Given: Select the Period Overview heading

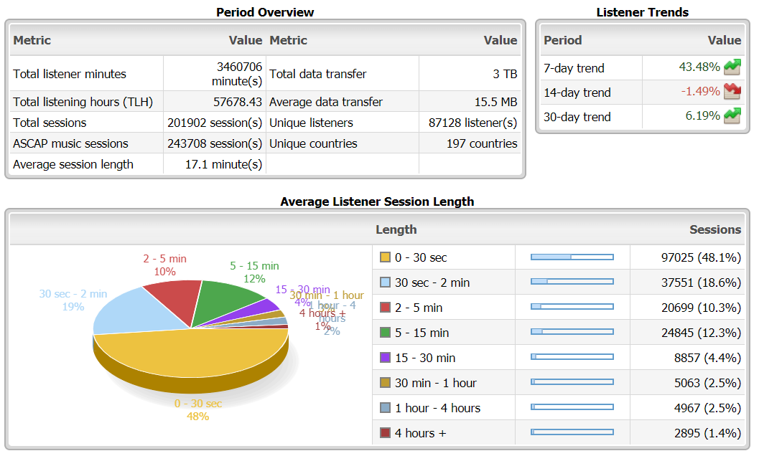Looking at the screenshot, I should pos(265,12).
